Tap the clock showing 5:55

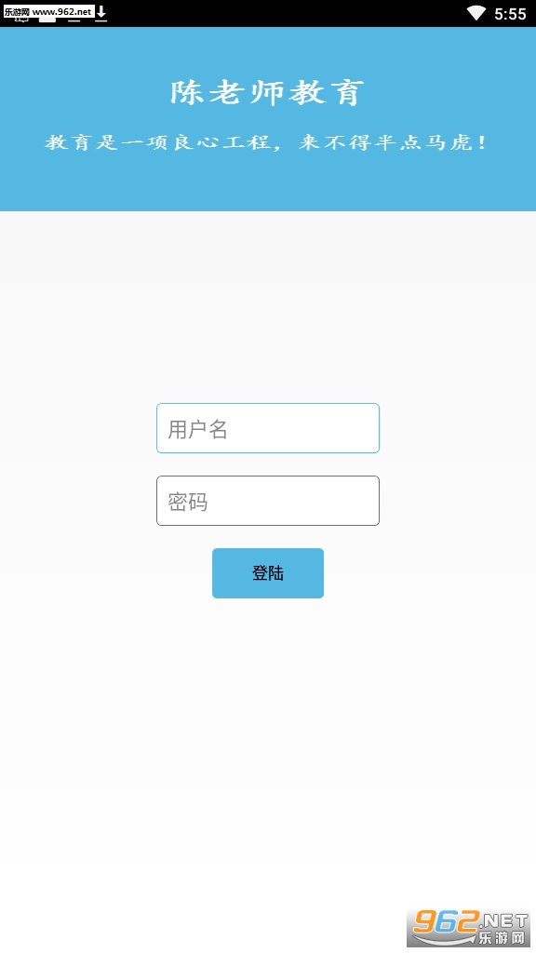coord(510,14)
